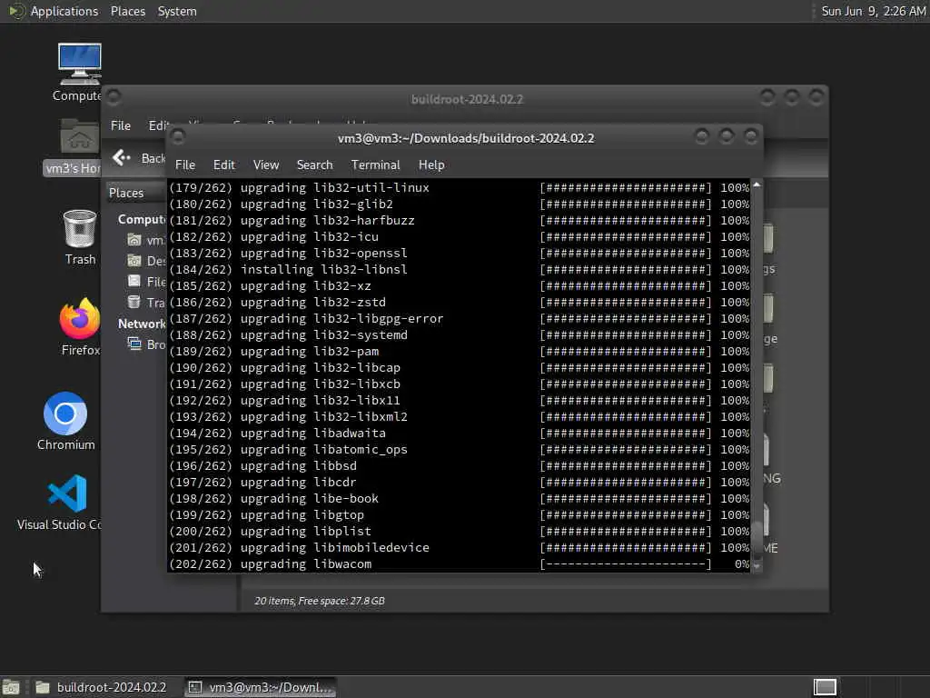
Task: Open the File menu in buildroot file manager
Action: 121,125
